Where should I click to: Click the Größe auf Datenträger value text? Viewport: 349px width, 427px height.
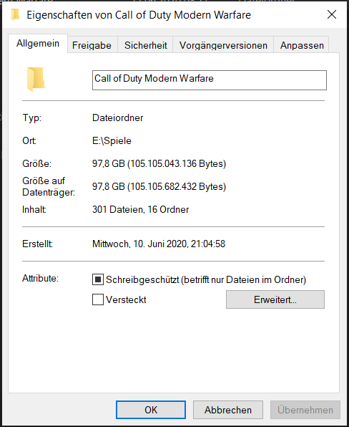click(x=159, y=186)
